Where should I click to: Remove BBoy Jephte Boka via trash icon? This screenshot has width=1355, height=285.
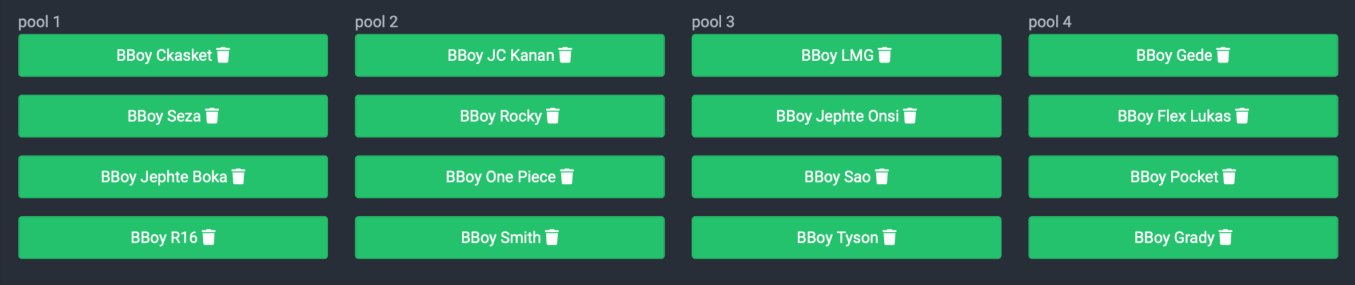239,177
